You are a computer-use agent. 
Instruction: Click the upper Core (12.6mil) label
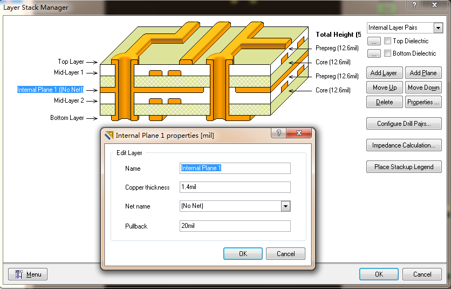(x=333, y=62)
